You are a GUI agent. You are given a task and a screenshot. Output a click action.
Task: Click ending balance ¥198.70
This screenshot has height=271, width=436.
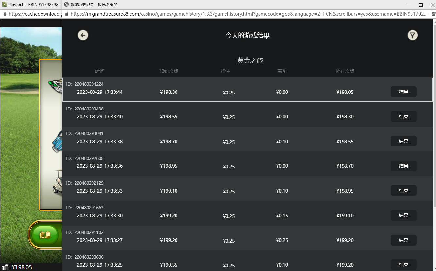click(345, 166)
